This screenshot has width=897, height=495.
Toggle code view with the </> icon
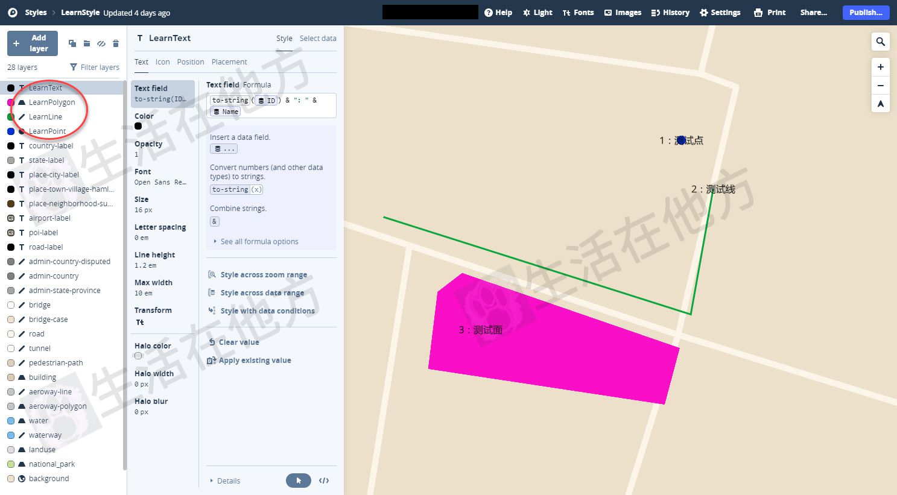point(324,481)
